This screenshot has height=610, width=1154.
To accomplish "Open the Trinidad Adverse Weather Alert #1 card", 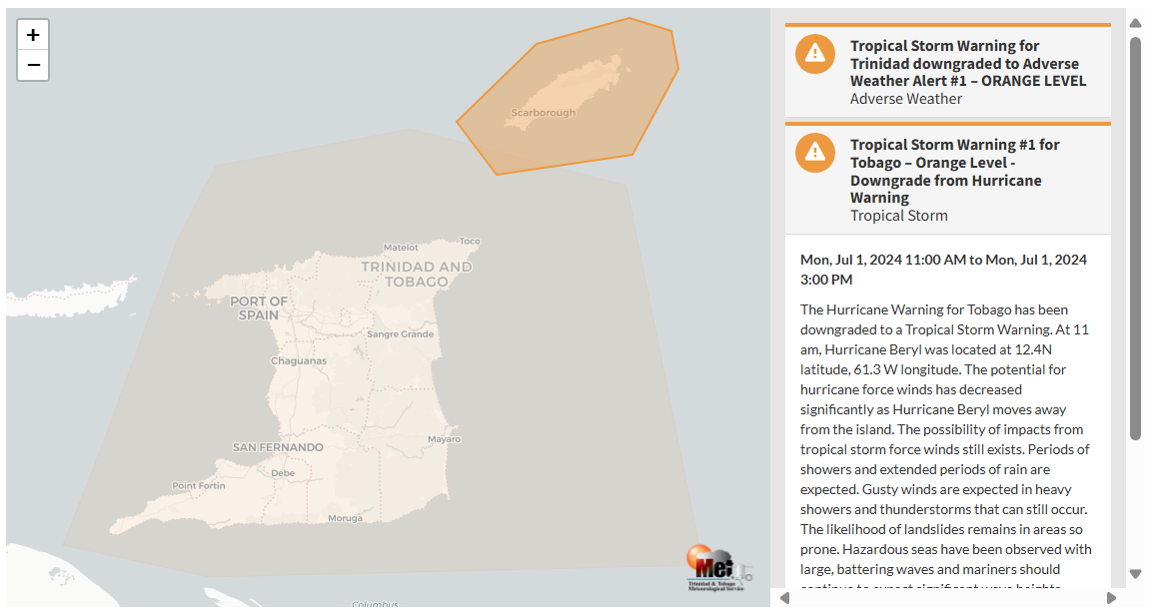I will [948, 71].
